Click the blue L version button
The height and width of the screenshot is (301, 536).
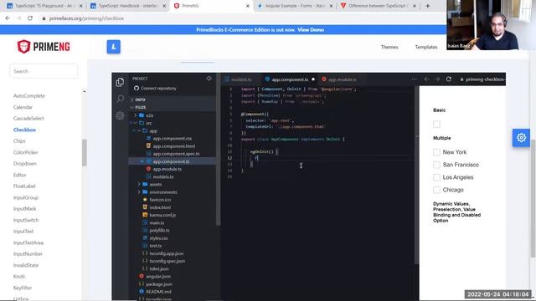pos(114,47)
